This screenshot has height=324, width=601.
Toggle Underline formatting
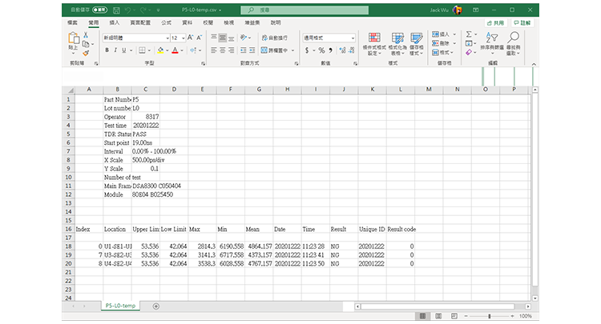[123, 50]
